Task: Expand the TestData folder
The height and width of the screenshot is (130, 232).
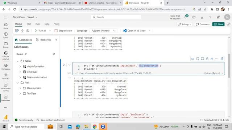Action: tap(20, 94)
